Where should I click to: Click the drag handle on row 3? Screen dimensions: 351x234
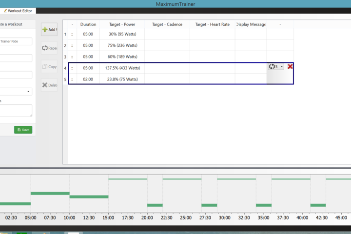72,57
